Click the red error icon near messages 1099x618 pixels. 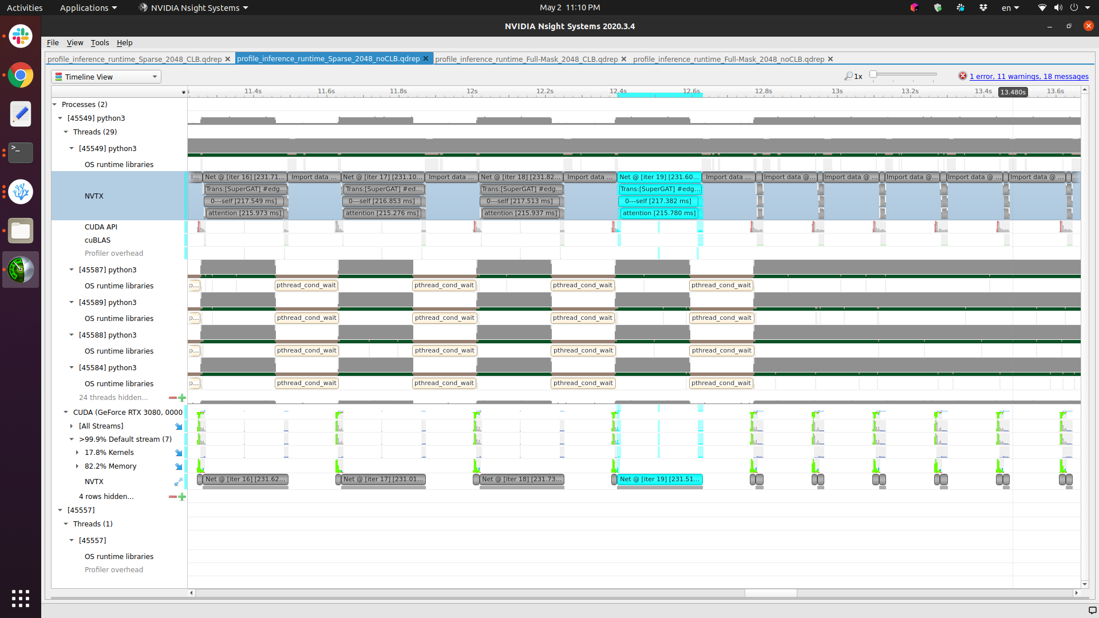coord(963,76)
